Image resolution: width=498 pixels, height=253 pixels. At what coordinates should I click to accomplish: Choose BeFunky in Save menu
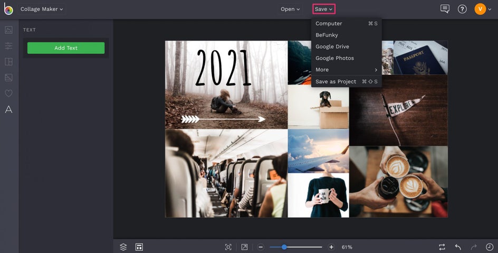(x=347, y=35)
